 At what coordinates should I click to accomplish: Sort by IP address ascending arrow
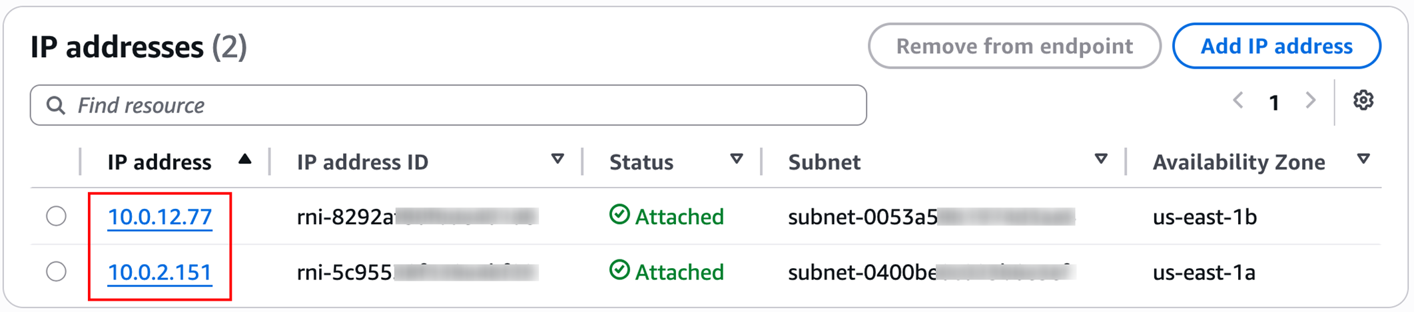pos(245,159)
